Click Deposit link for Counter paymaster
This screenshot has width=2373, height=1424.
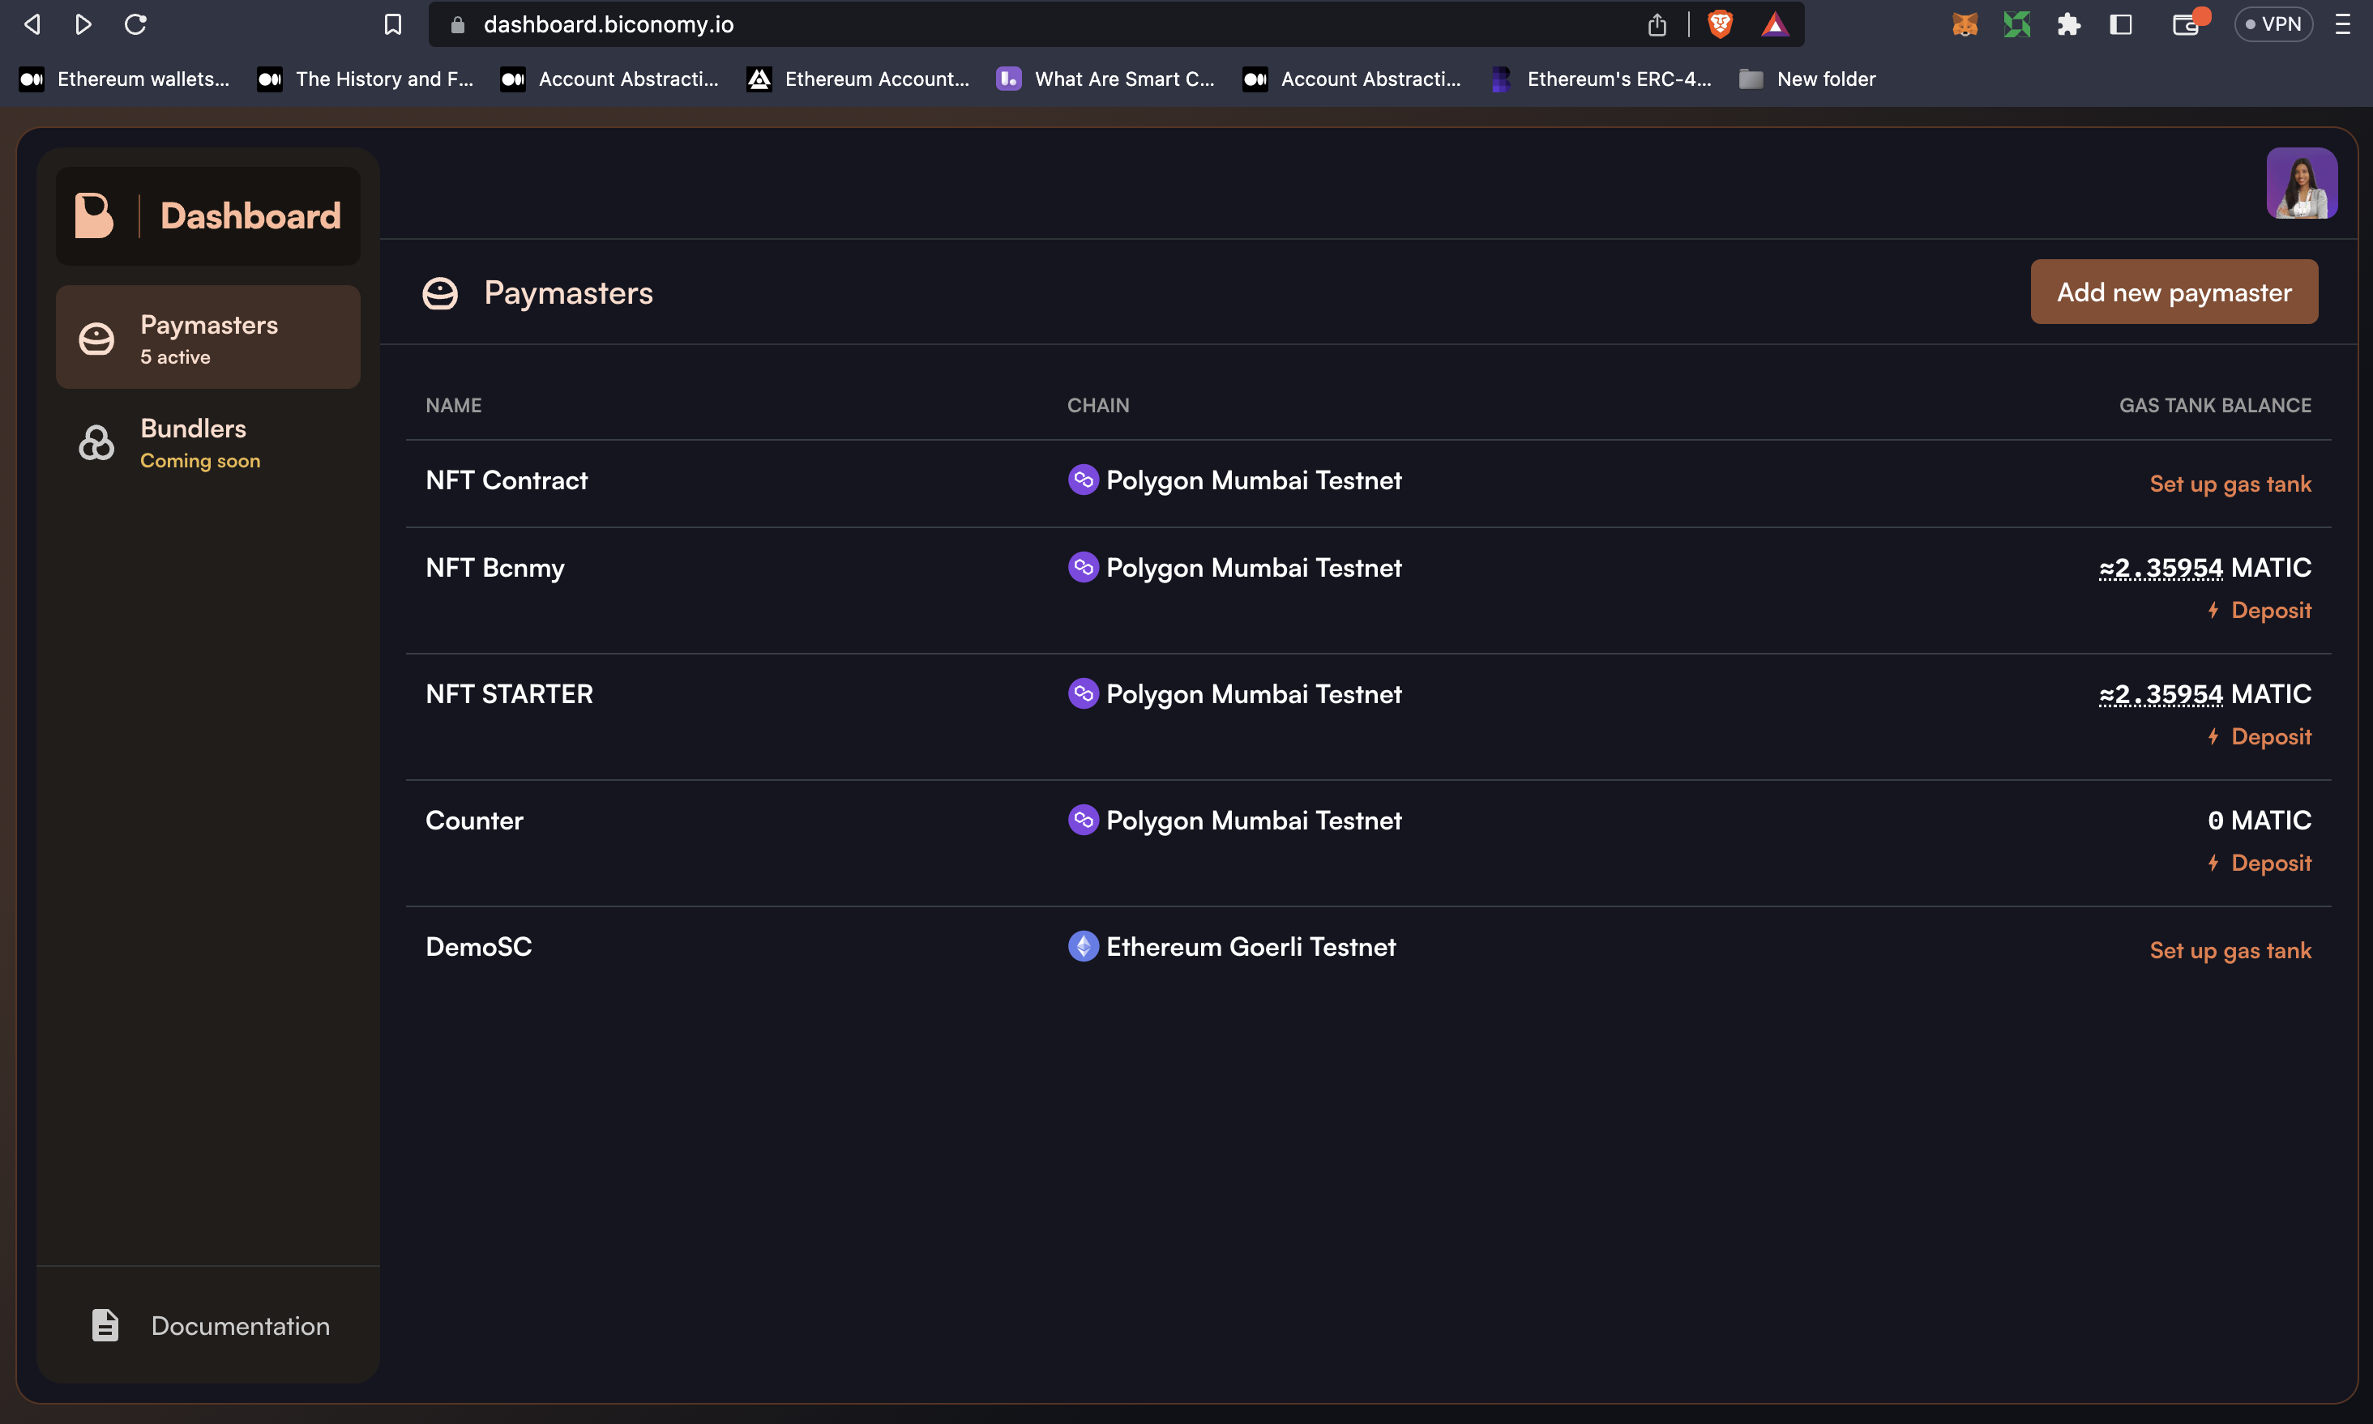pos(2269,863)
